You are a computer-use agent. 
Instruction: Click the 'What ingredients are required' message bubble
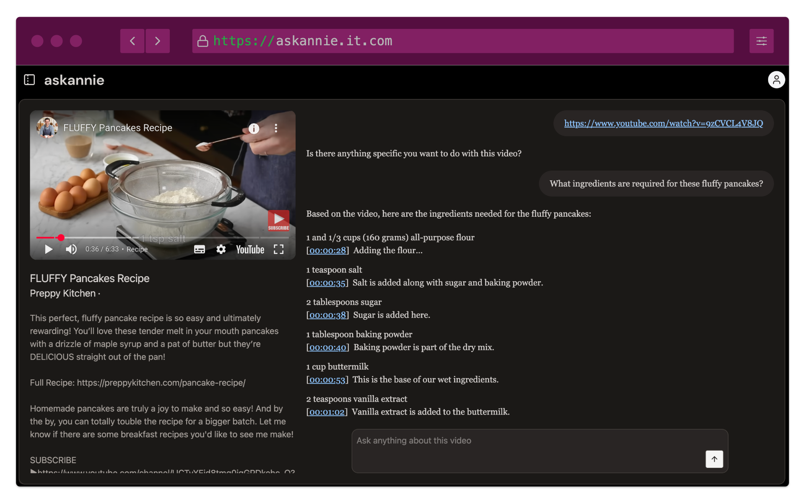point(656,184)
